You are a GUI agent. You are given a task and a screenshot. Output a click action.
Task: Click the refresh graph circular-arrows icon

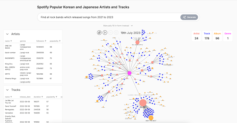tap(99, 33)
